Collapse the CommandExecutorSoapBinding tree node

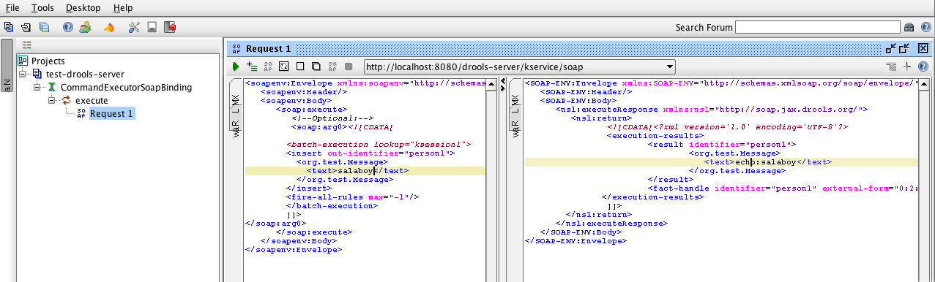click(37, 88)
